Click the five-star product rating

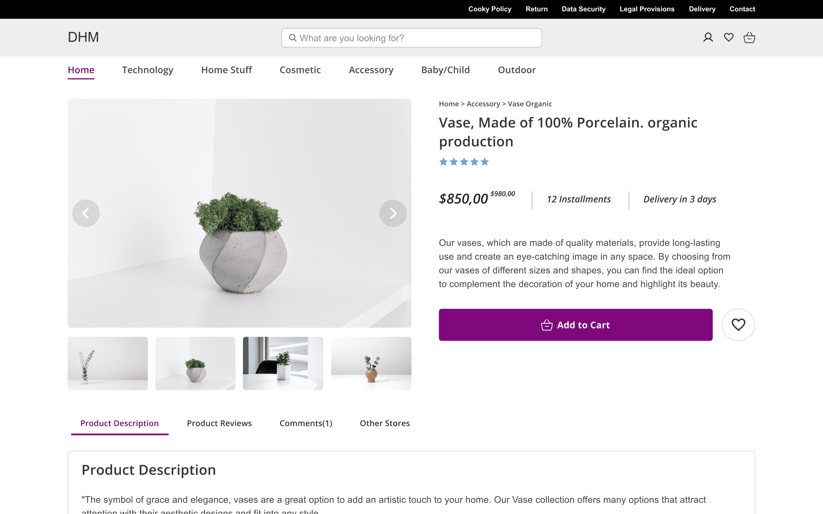tap(463, 162)
